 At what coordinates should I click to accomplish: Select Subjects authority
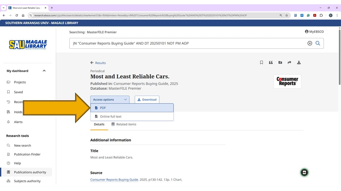pyautogui.click(x=27, y=181)
